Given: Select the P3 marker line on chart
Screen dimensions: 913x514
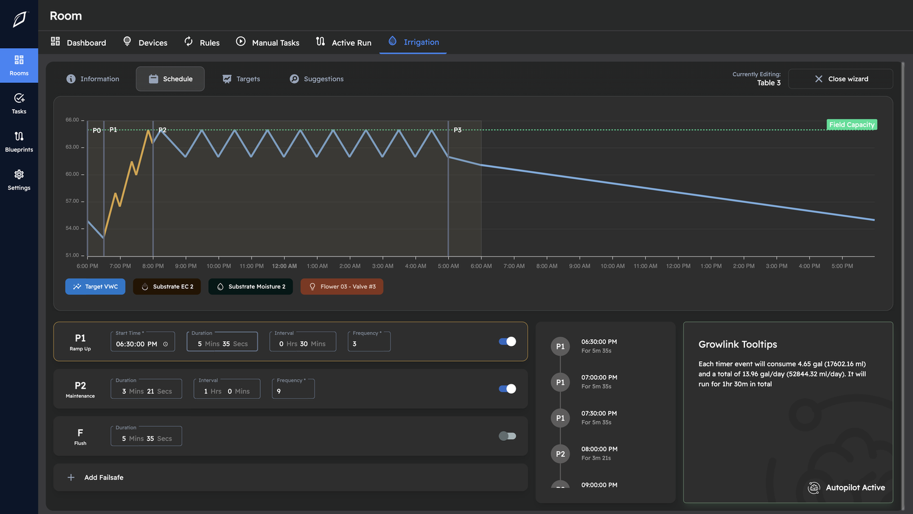Looking at the screenshot, I should tap(449, 189).
